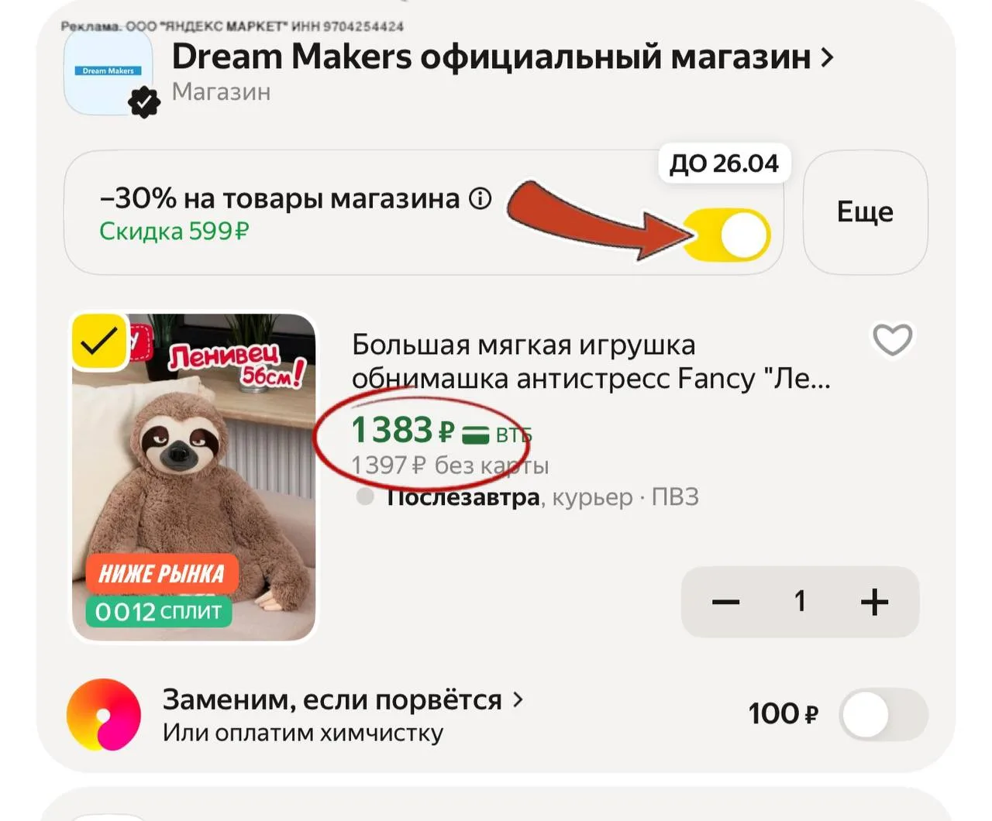This screenshot has height=821, width=992.
Task: Decrease quantity with the minus button
Action: [725, 602]
